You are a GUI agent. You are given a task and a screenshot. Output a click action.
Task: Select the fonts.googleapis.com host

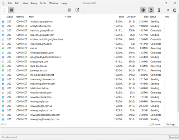click(42, 52)
